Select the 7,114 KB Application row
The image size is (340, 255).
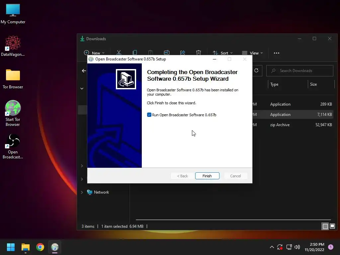click(x=293, y=115)
